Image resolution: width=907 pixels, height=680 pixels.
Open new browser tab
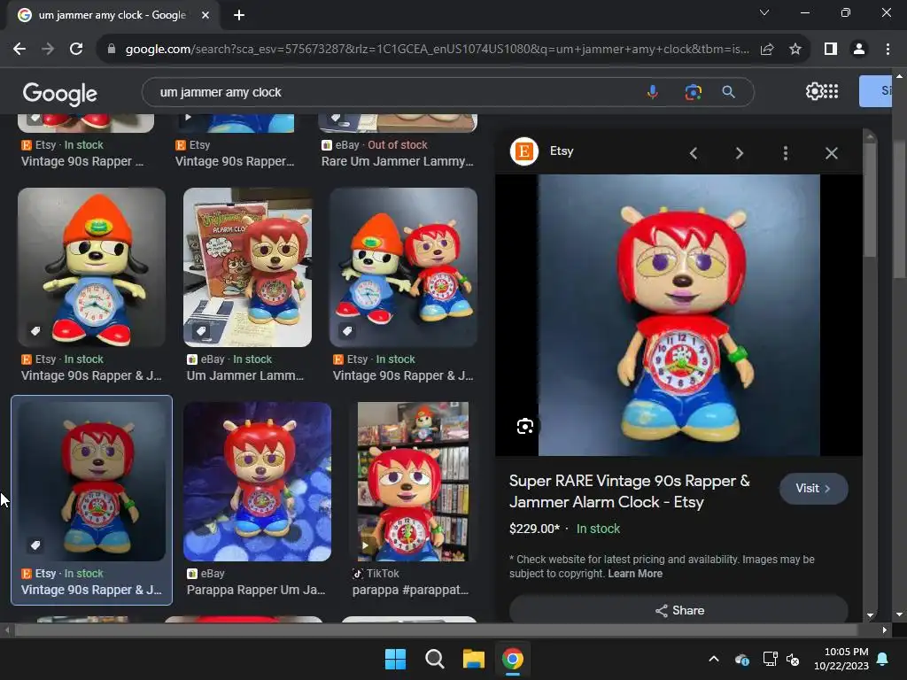pos(239,15)
